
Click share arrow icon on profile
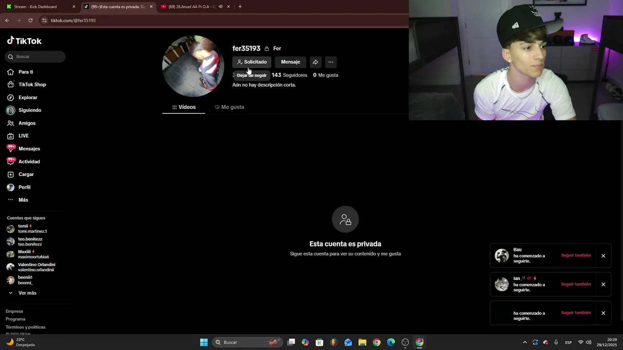[x=315, y=62]
